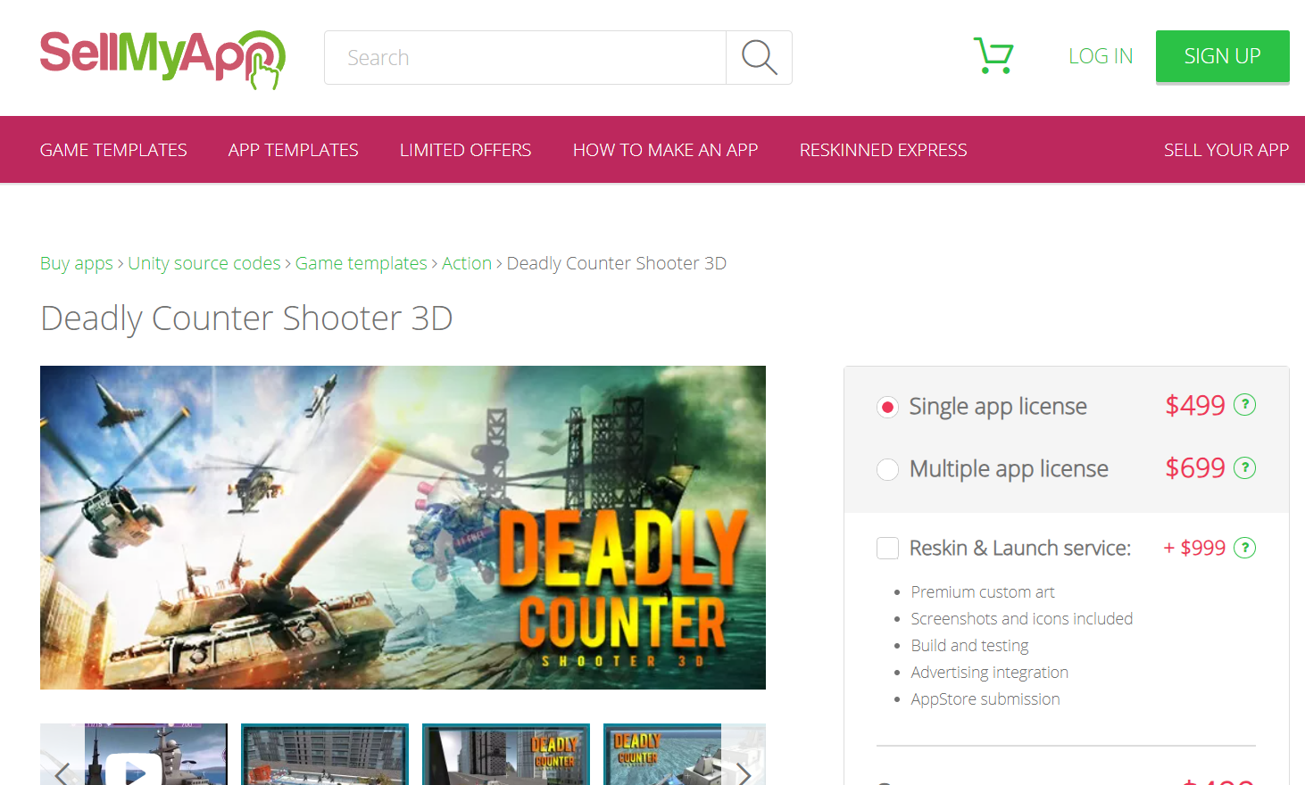This screenshot has height=785, width=1305.
Task: Show help for the $499 single license
Action: click(1244, 405)
